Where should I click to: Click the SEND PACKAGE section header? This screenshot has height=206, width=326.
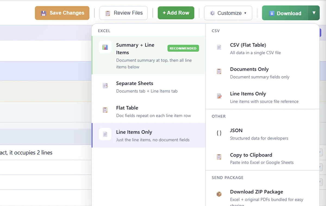pyautogui.click(x=228, y=178)
